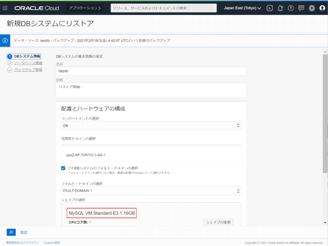Open the hamburger navigation menu

[5, 8]
